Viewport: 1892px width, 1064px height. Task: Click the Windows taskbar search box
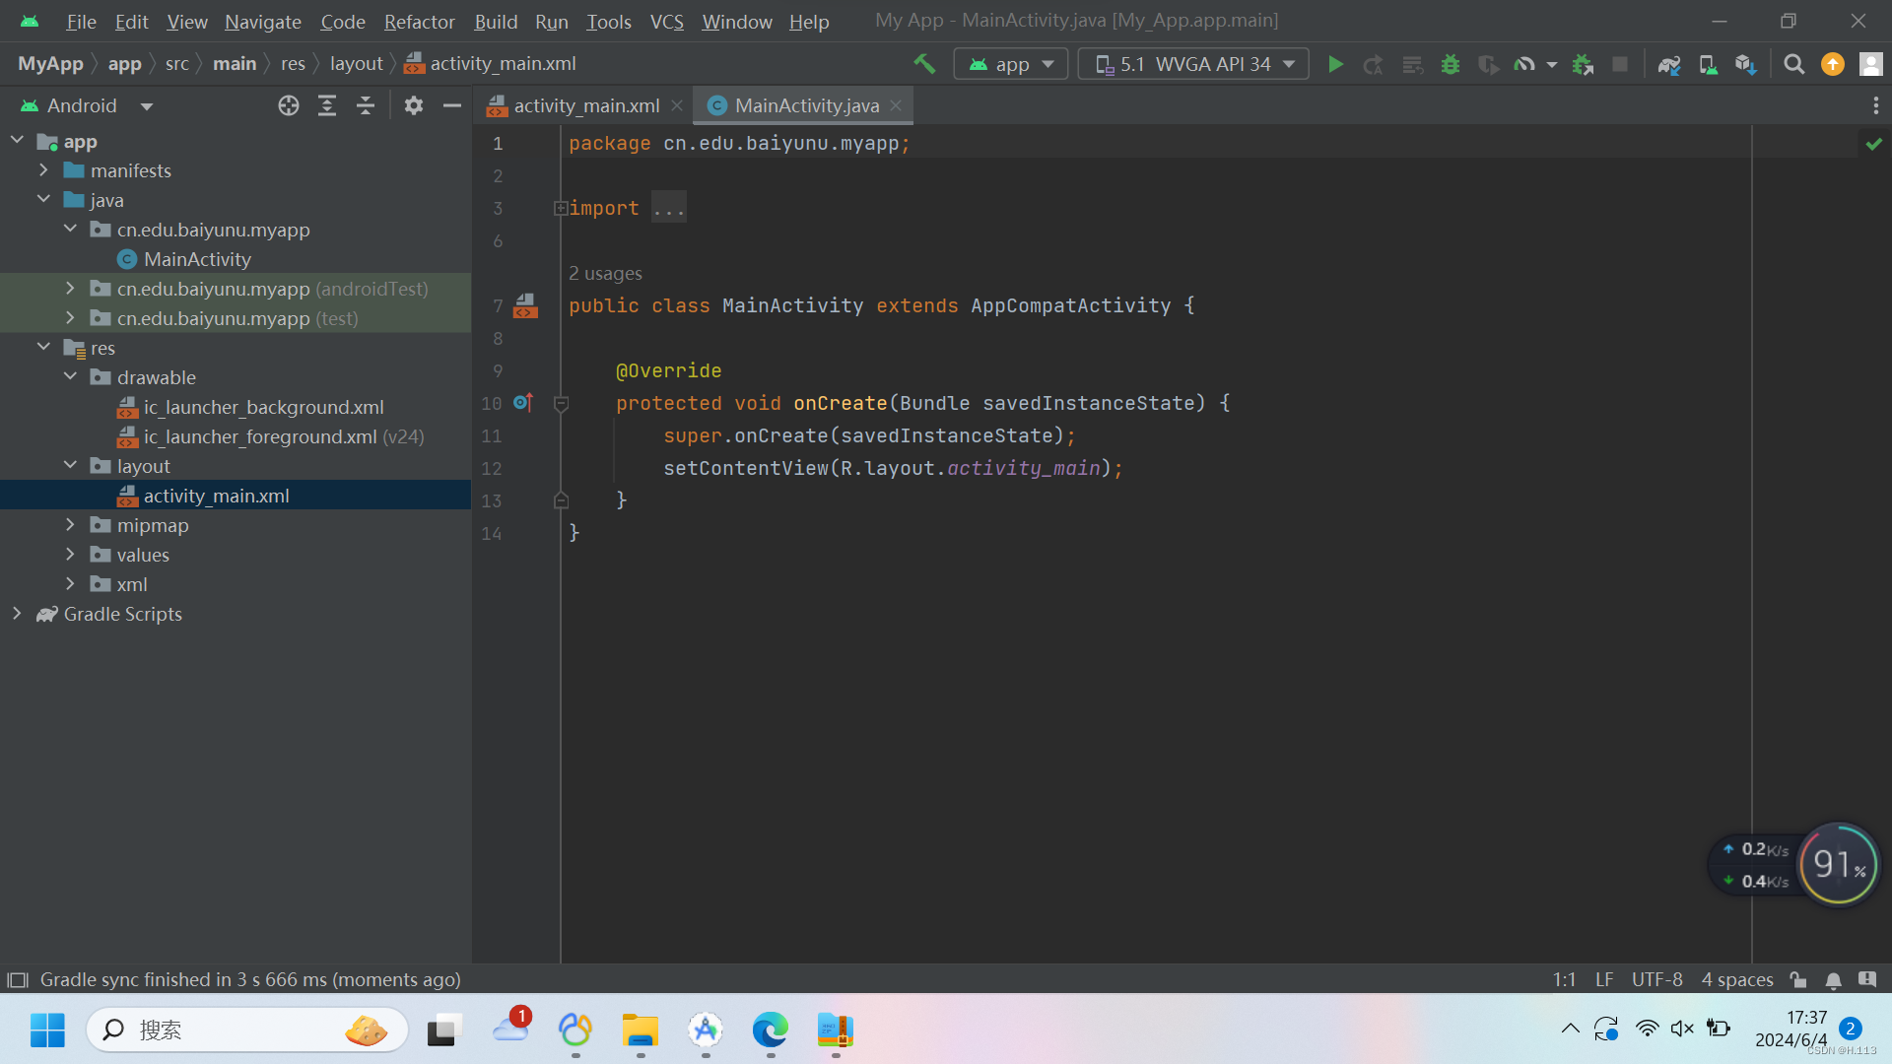246,1031
